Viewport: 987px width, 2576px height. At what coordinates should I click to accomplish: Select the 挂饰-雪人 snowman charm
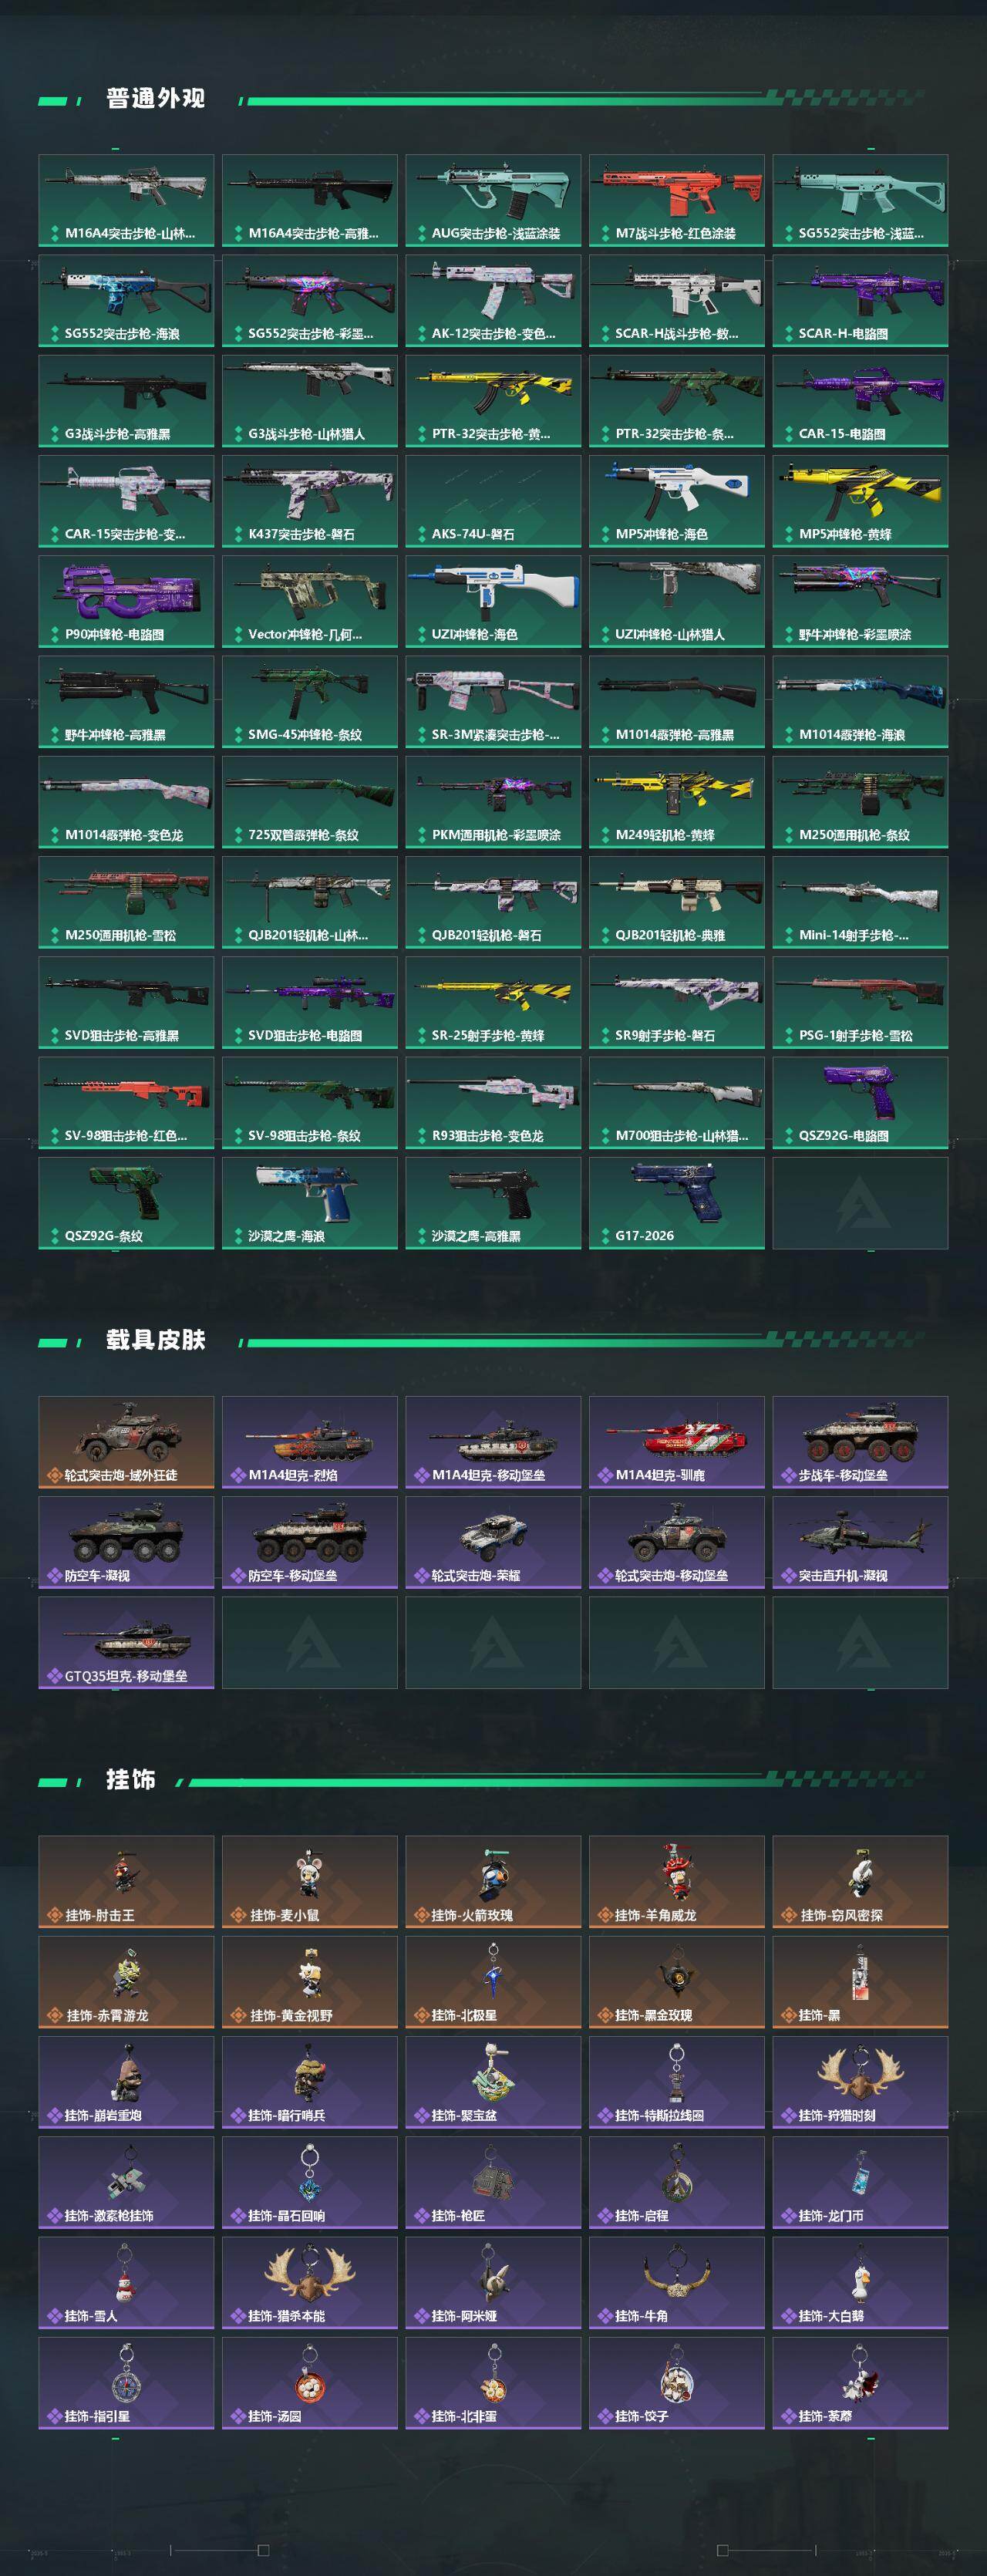pos(126,2283)
